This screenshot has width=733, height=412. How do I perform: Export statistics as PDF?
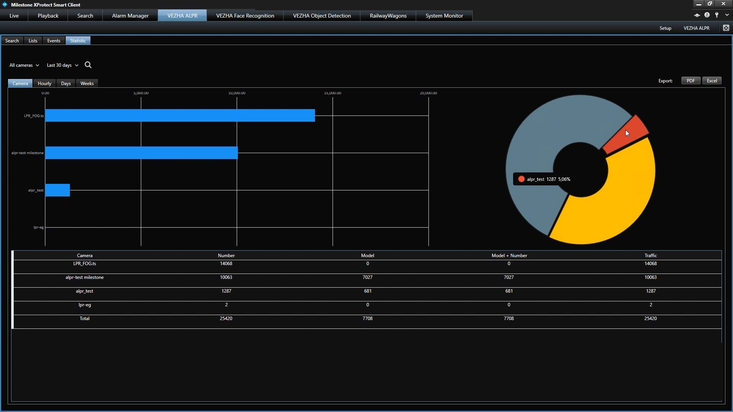tap(691, 81)
